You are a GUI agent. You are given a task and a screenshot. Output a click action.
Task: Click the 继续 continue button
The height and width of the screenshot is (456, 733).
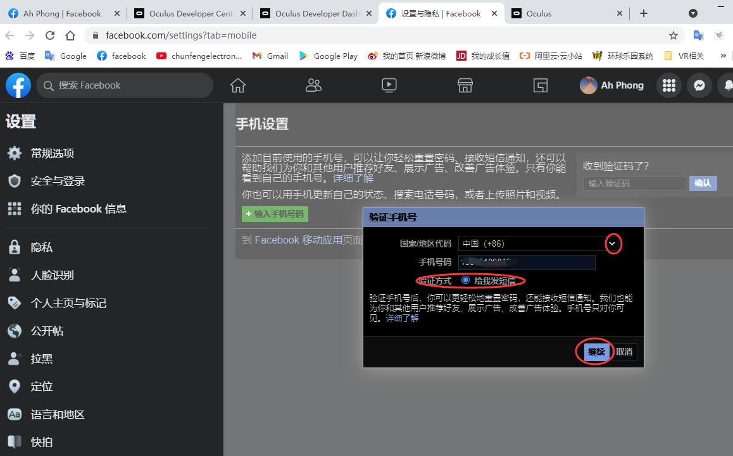(596, 352)
